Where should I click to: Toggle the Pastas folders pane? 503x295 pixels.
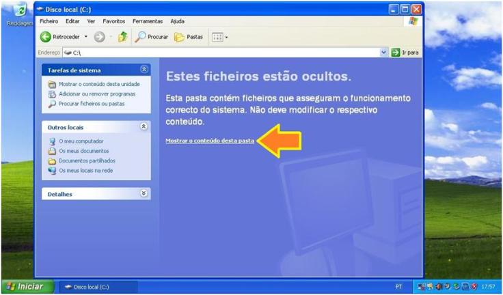pos(189,37)
